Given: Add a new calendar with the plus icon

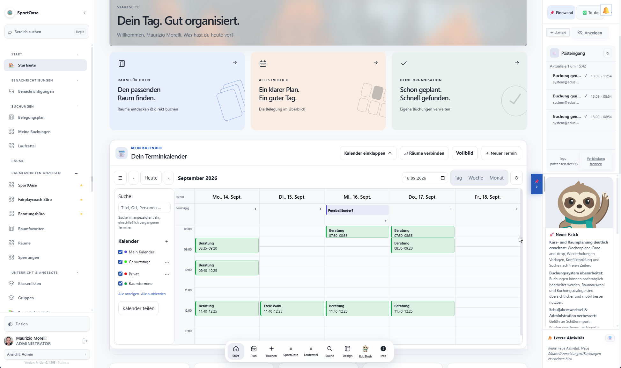Looking at the screenshot, I should 166,241.
